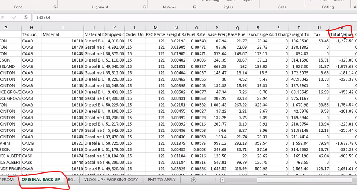Click the formula bar Cancel X icon
The image size is (357, 190).
click(x=3, y=18)
